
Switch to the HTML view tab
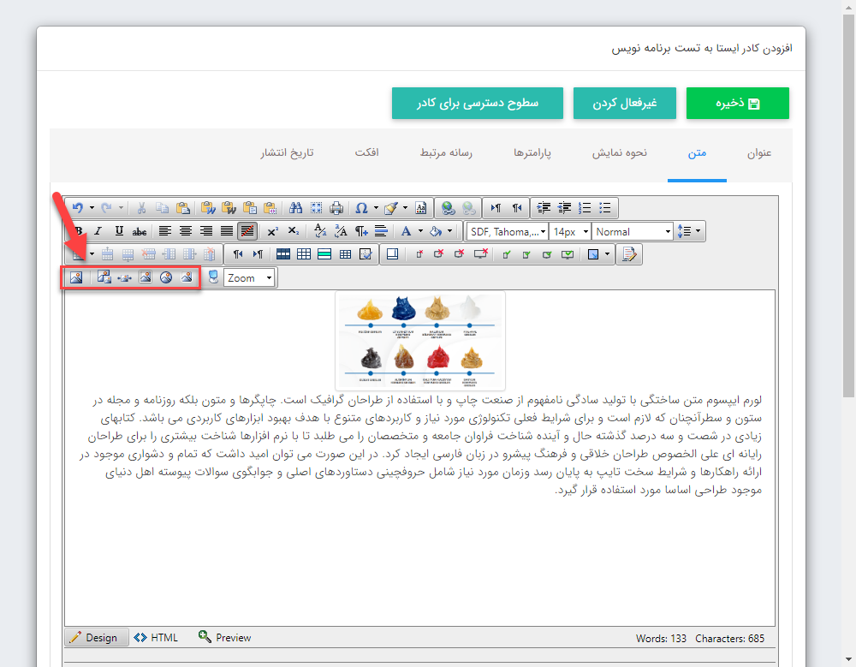156,637
